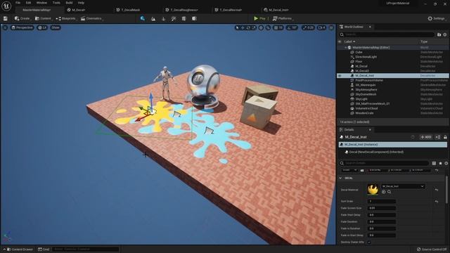
Task: Open the Cinematics dropdown in the toolbar
Action: coord(91,18)
